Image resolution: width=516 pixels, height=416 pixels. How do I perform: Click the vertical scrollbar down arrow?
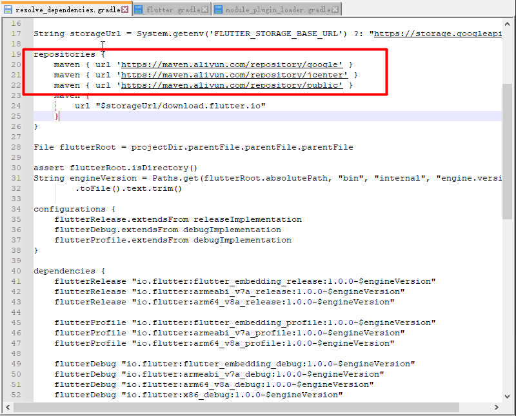(508, 395)
